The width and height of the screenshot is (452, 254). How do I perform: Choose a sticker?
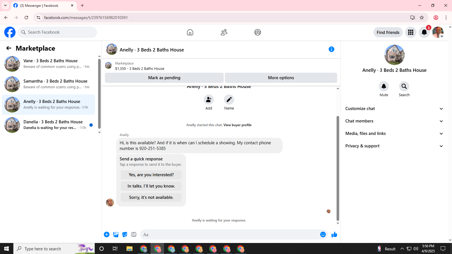pos(125,234)
